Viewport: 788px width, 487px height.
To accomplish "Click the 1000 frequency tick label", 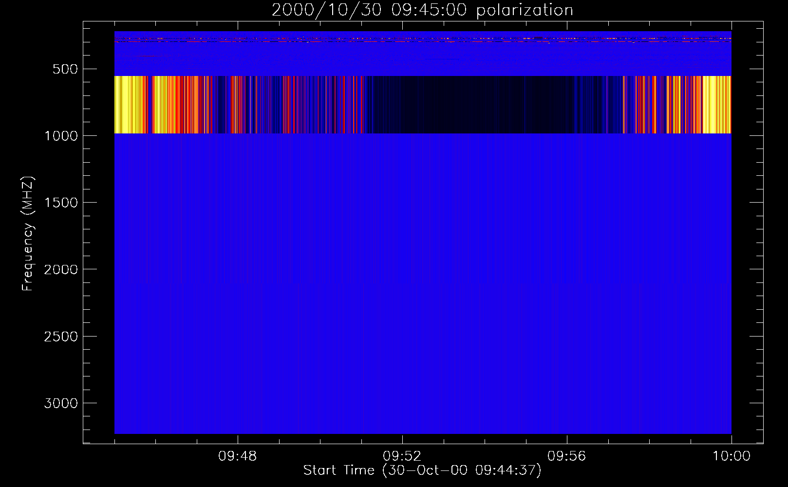I will (61, 136).
